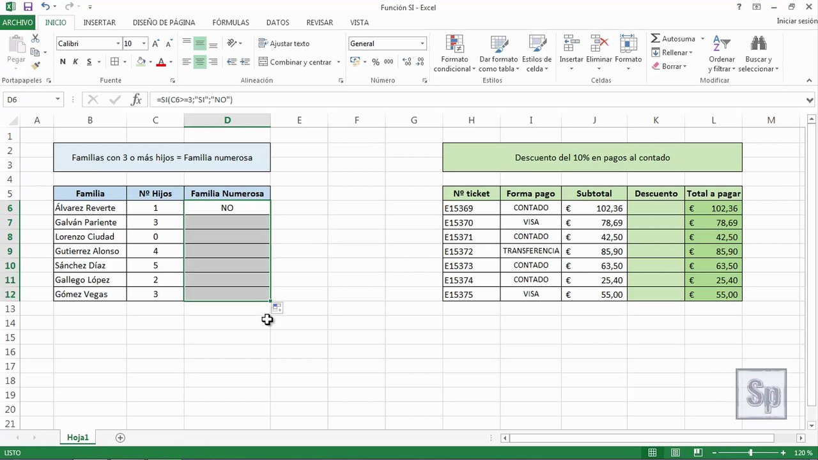Open the Insert Function (fx) dialog

[x=136, y=100]
